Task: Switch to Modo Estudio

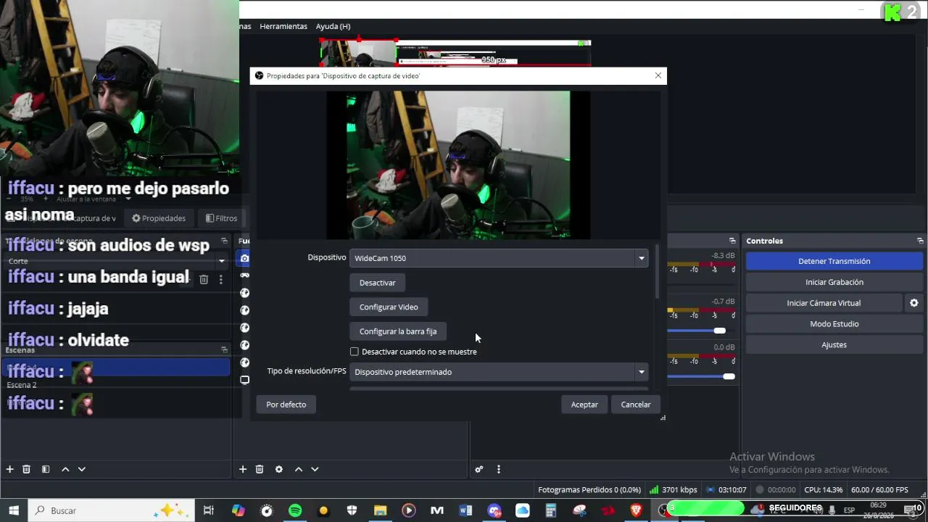Action: tap(834, 324)
